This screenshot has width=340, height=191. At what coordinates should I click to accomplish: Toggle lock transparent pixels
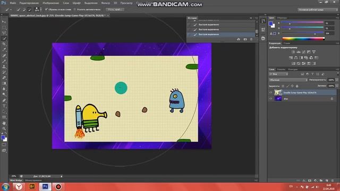[x=283, y=86]
